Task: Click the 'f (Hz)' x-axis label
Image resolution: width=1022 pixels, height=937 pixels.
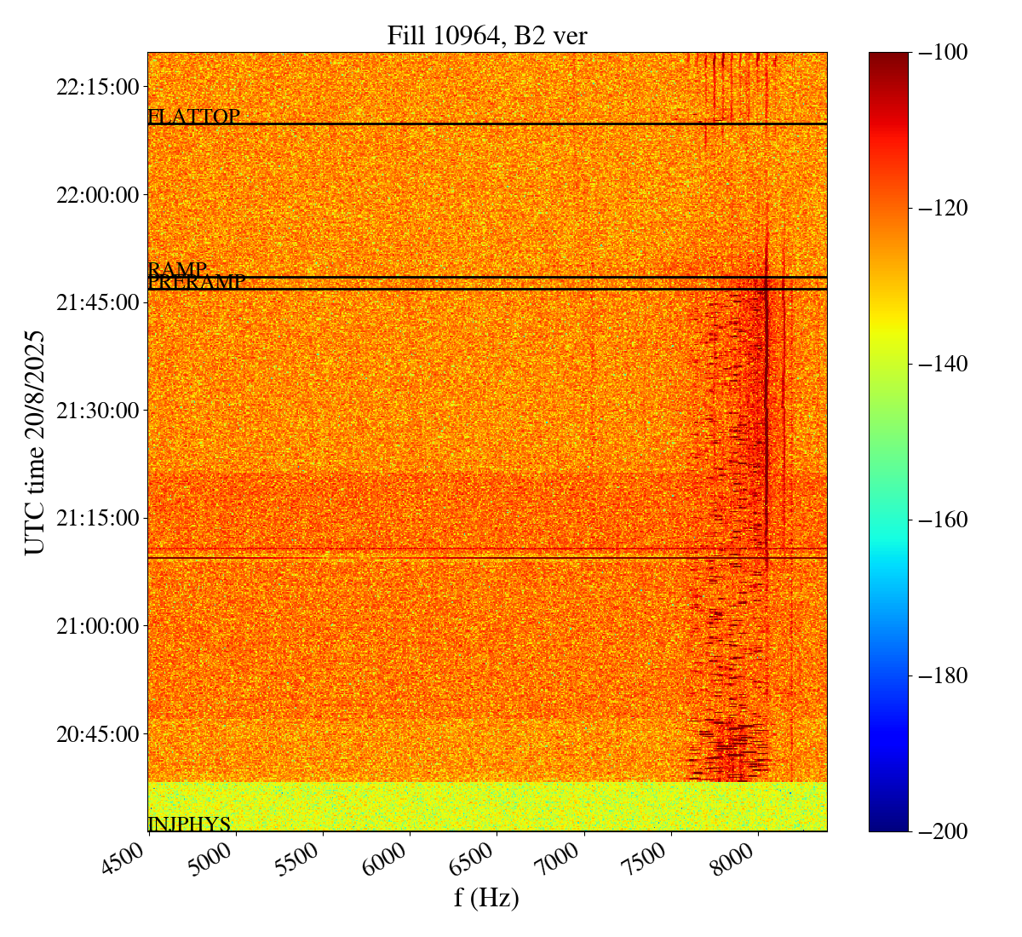Action: (486, 897)
